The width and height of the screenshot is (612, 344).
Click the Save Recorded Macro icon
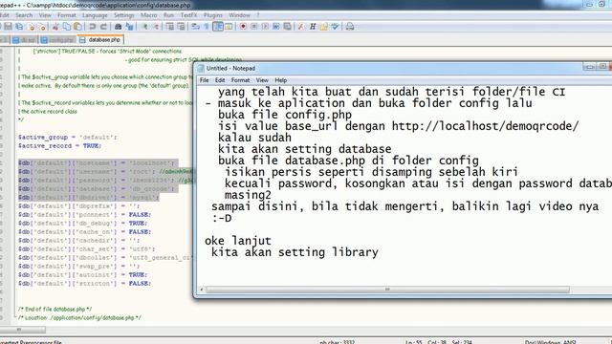pyautogui.click(x=288, y=27)
